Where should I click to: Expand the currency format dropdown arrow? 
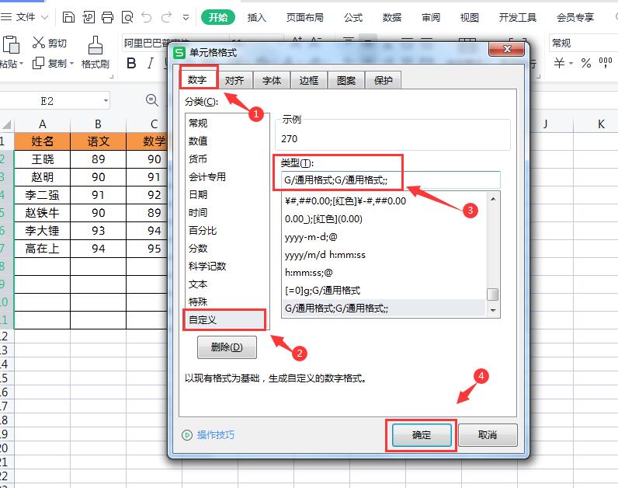coord(571,64)
